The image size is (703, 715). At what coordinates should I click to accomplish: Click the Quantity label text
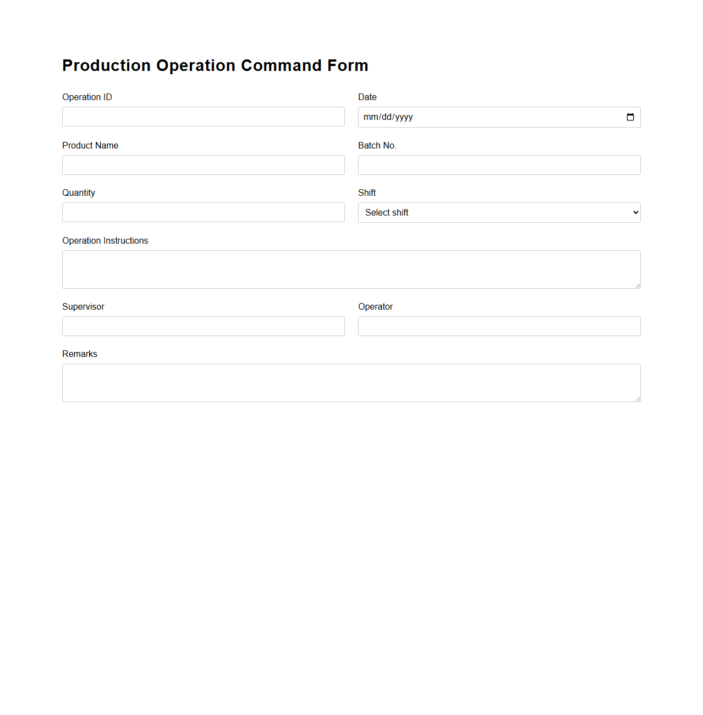(x=79, y=193)
